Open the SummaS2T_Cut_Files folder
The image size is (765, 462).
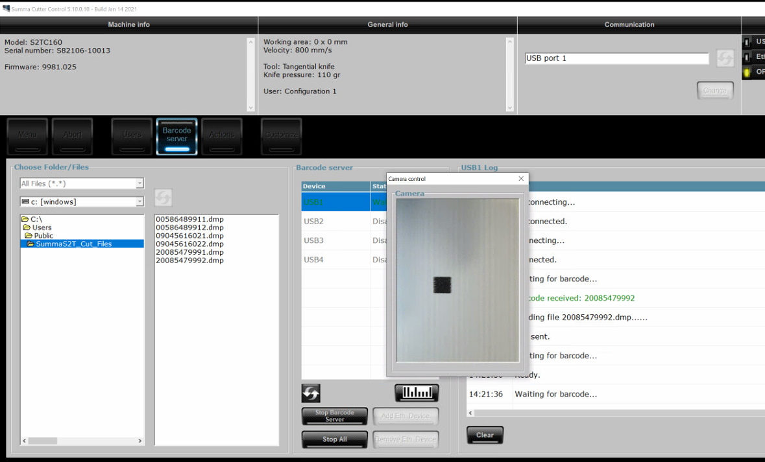click(x=73, y=244)
